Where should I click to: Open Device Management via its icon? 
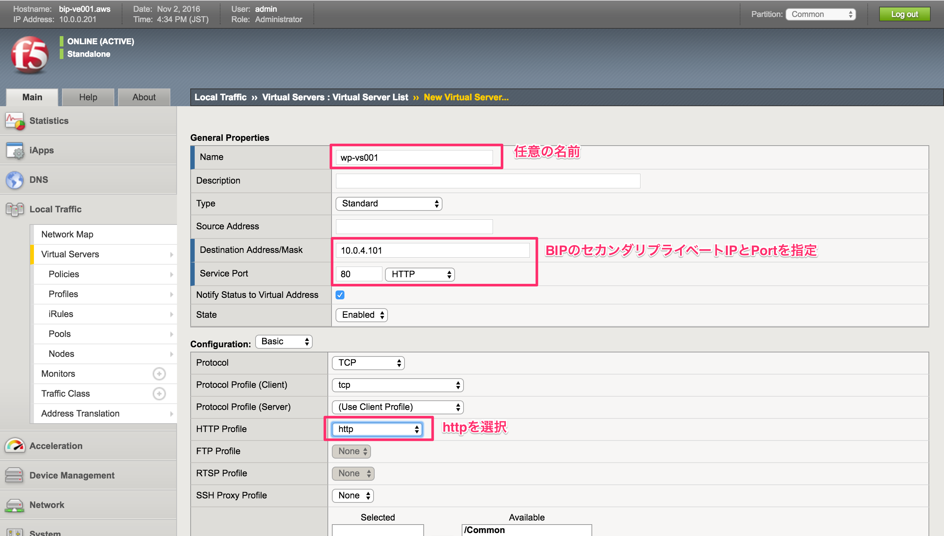(x=14, y=475)
